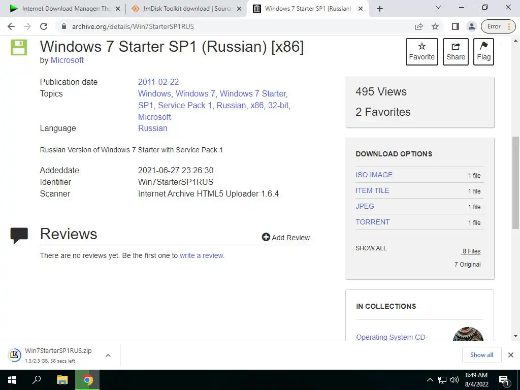Open the Service Pack 1 topic link
Image resolution: width=520 pixels, height=390 pixels.
(185, 105)
